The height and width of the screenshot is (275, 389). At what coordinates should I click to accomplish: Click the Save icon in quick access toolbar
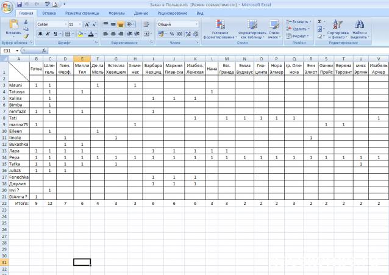pos(20,4)
